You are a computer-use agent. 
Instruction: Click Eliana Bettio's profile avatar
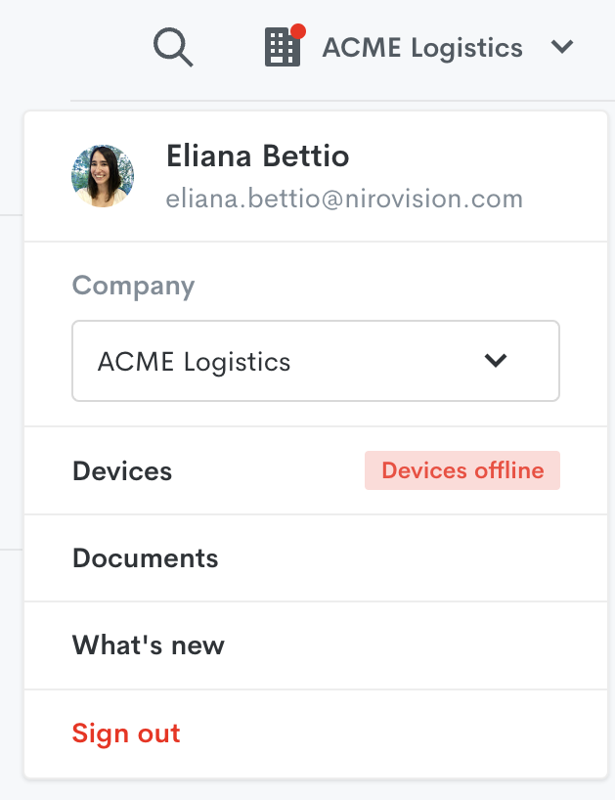point(103,176)
